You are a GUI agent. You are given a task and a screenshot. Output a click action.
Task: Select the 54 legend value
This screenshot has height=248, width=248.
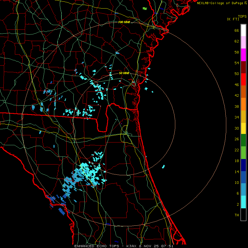coord(237,63)
